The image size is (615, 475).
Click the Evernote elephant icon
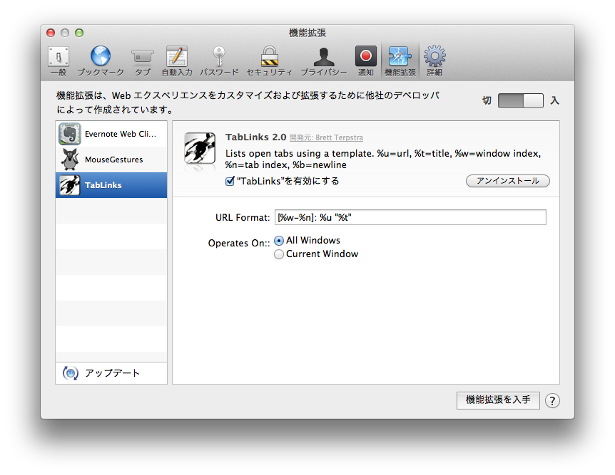click(x=70, y=134)
